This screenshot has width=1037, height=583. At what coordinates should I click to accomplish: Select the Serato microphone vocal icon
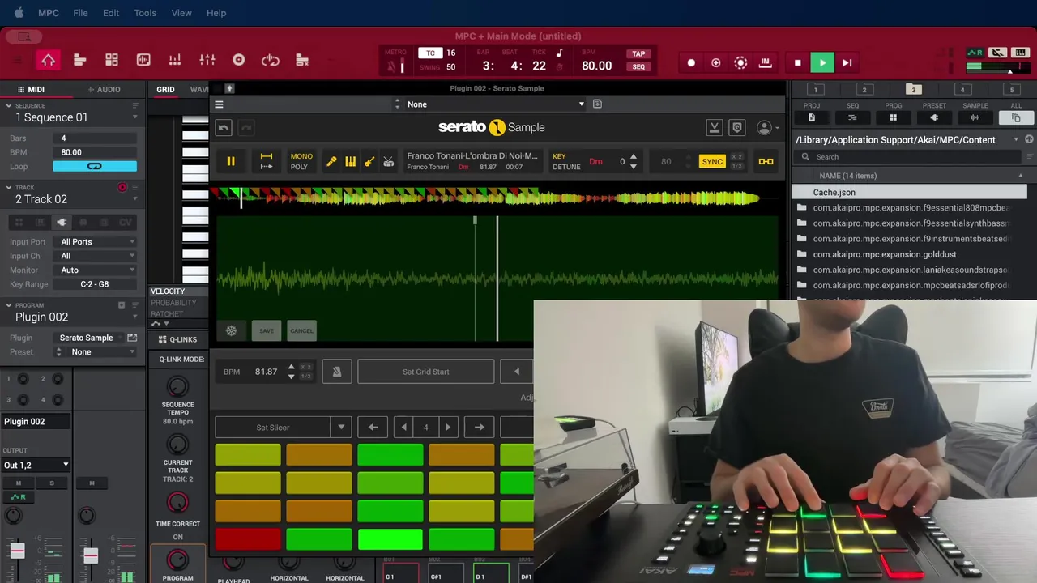pyautogui.click(x=331, y=161)
